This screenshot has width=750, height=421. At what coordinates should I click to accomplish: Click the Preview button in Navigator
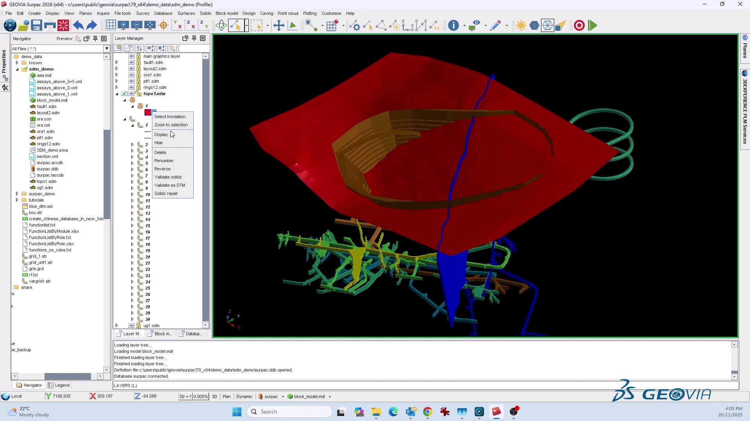tap(64, 39)
